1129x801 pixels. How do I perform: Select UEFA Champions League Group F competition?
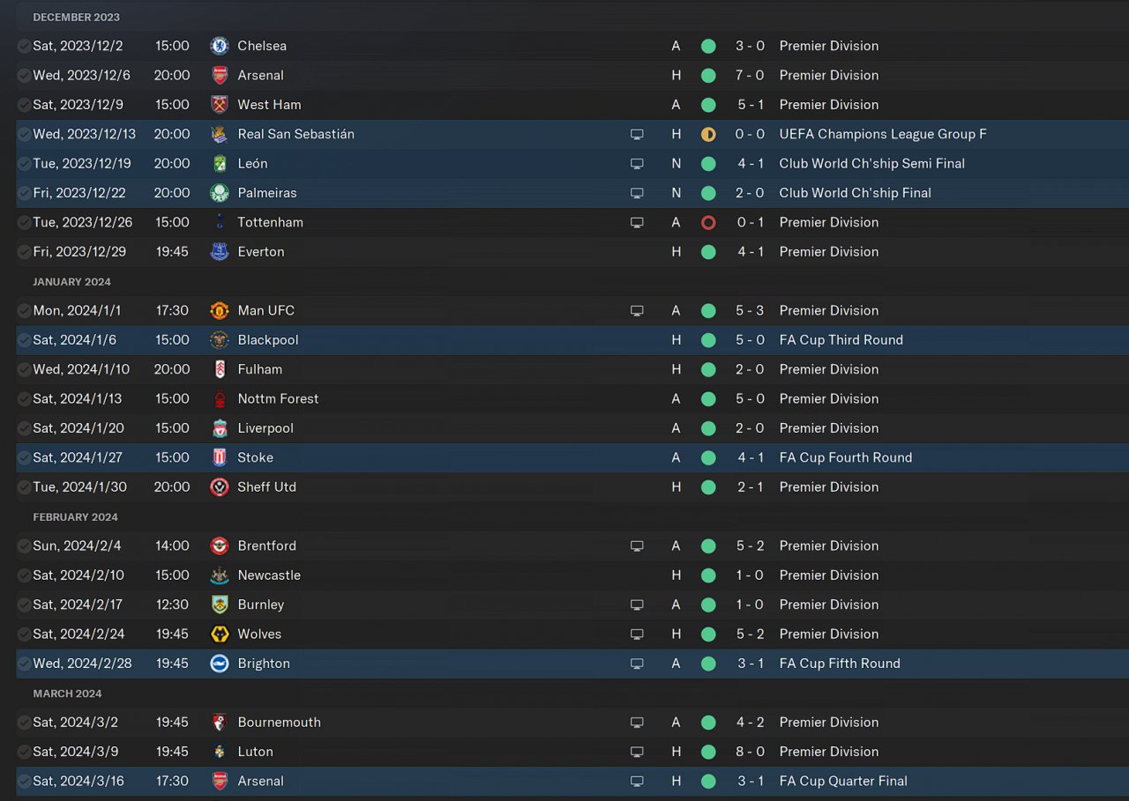coord(883,134)
